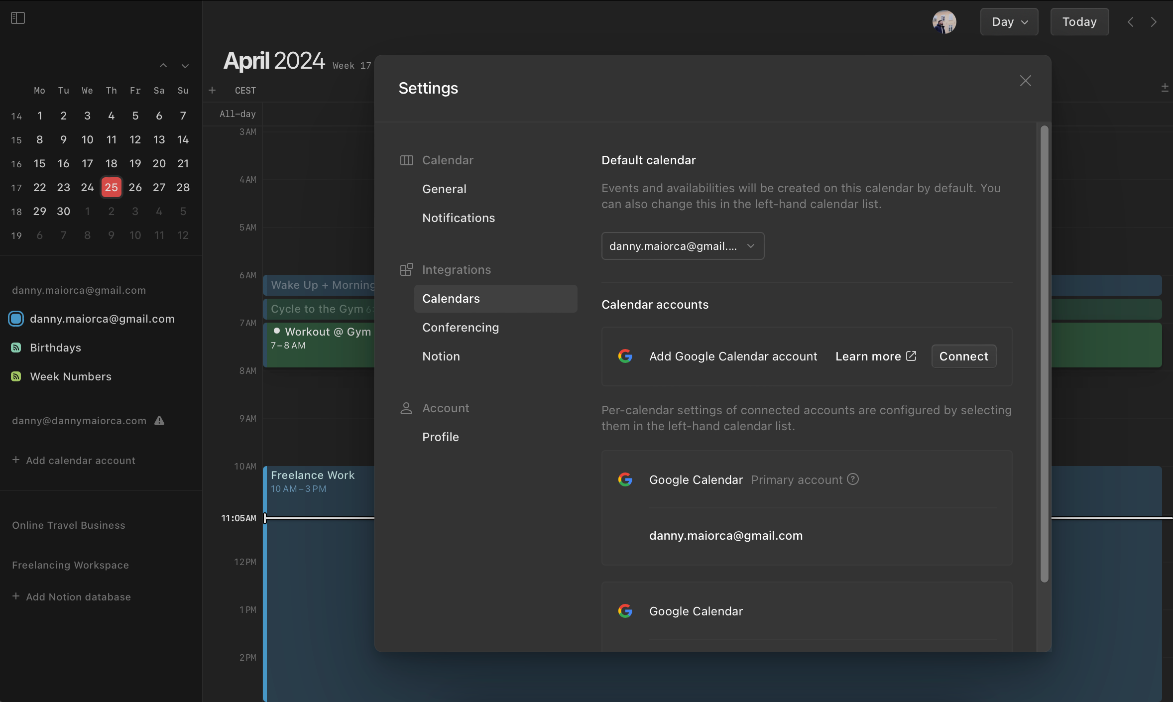This screenshot has width=1173, height=702.
Task: Toggle danny.maiorca@gmail.com calendar visibility
Action: tap(16, 319)
